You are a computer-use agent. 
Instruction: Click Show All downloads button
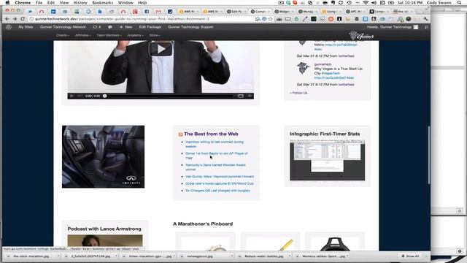coord(410,256)
